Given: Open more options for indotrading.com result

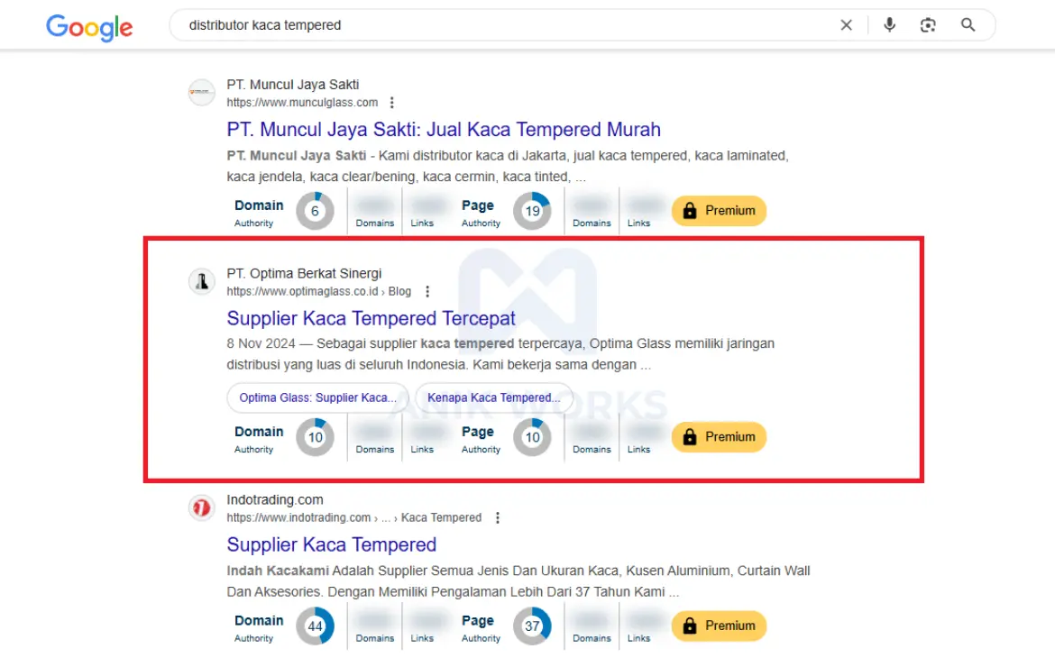Looking at the screenshot, I should [x=498, y=517].
